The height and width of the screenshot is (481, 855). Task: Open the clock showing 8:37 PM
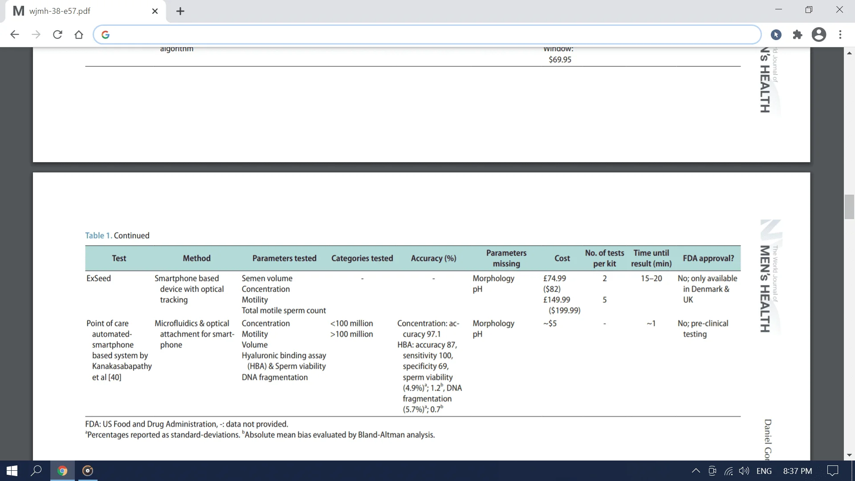coord(798,471)
